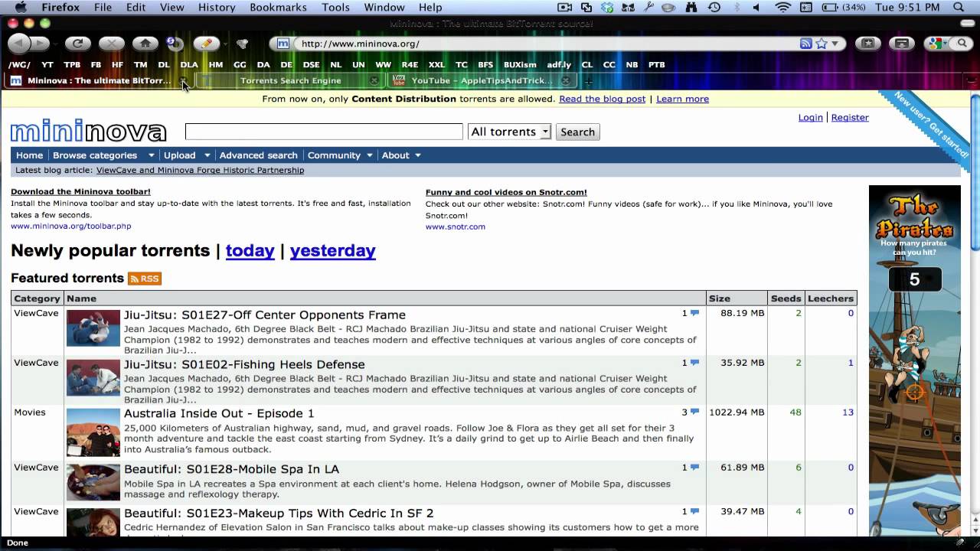Close the YouTube AppleTipsAndTricks tab
Screen dimensions: 980x551
click(566, 80)
